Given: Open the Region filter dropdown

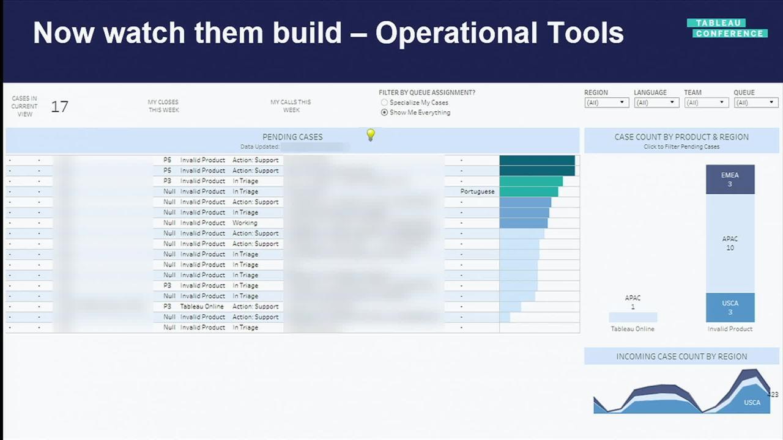Looking at the screenshot, I should click(x=606, y=103).
